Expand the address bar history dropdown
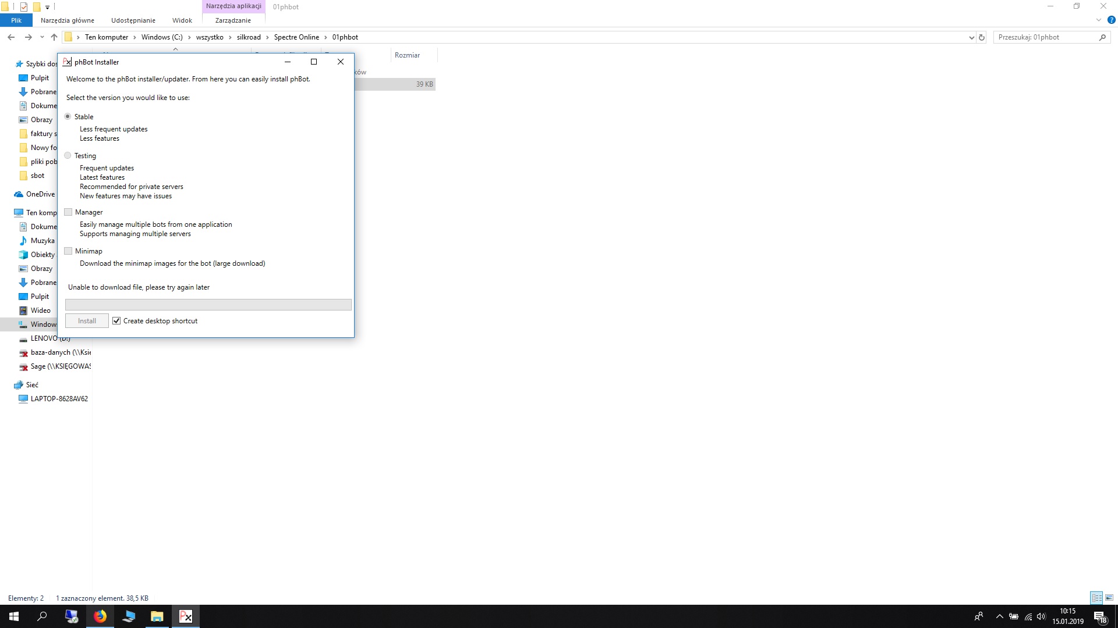This screenshot has width=1118, height=628. coord(971,37)
